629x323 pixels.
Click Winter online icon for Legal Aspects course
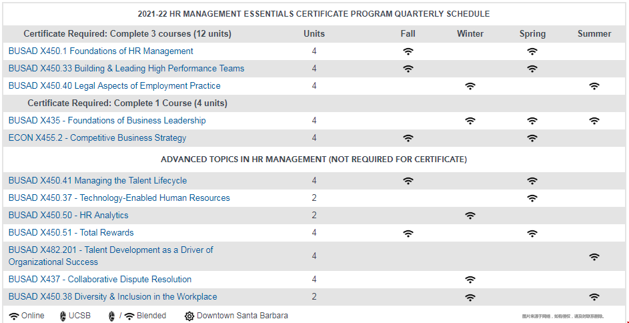tap(470, 86)
